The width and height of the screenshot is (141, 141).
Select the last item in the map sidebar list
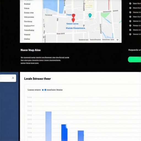click(27, 39)
